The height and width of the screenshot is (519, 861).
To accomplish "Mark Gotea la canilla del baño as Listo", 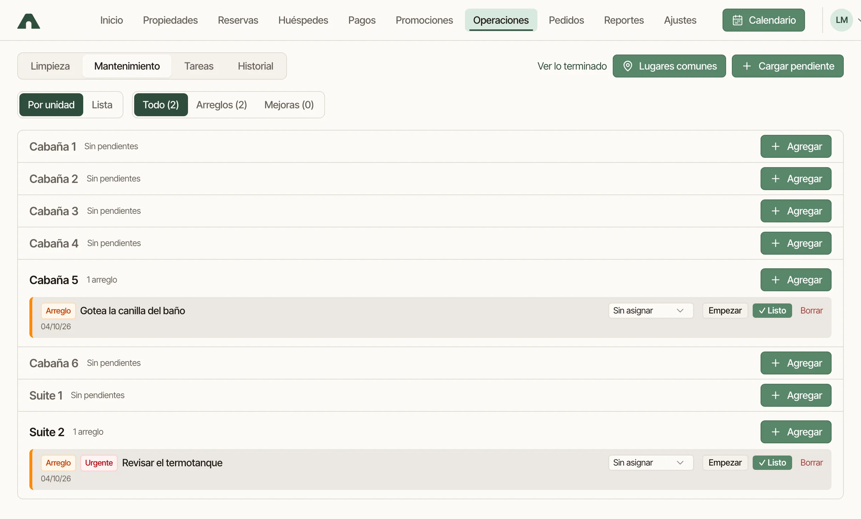I will (772, 311).
